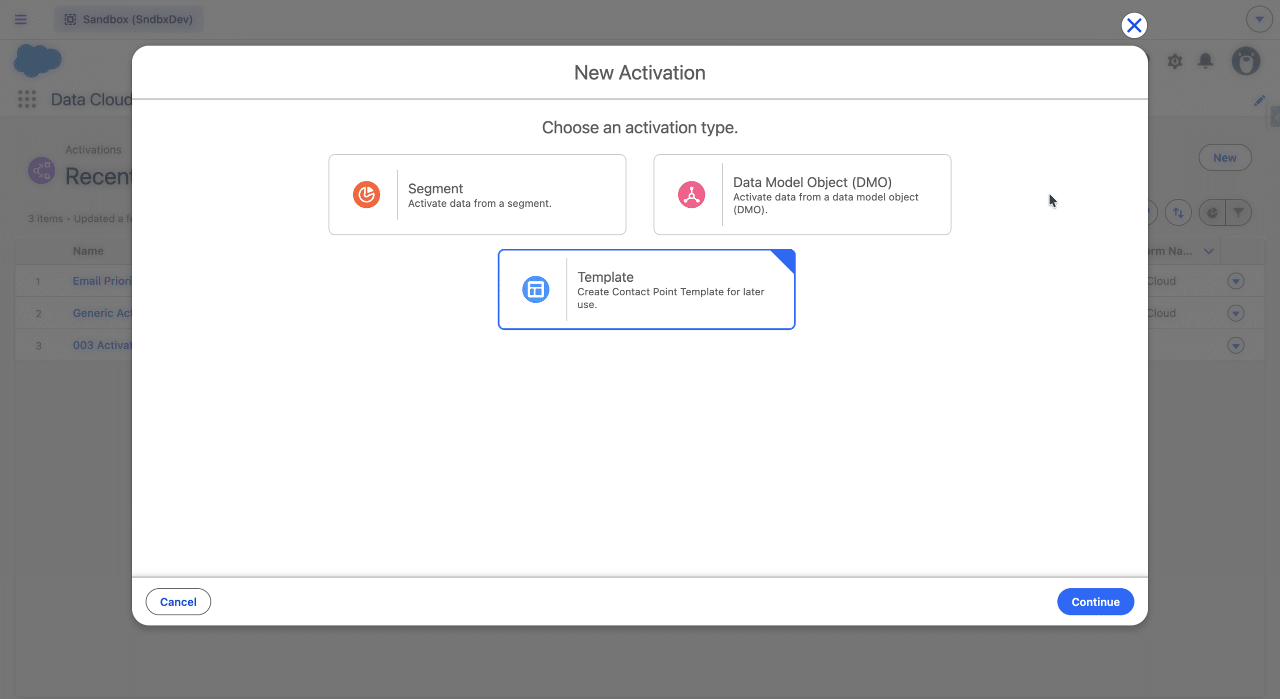Open the user profile avatar

(x=1245, y=61)
